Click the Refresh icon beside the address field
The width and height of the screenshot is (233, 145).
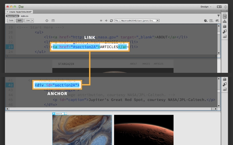[111, 21]
